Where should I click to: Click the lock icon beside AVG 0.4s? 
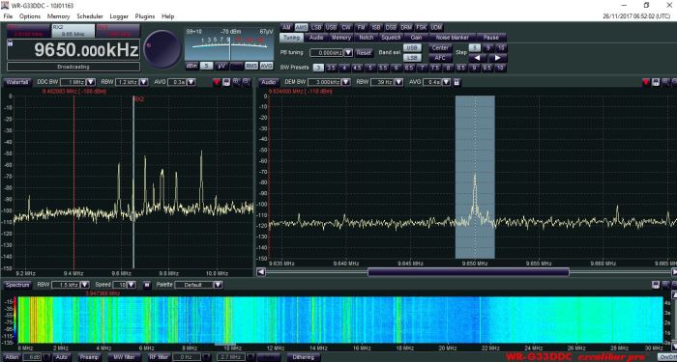tap(456, 82)
